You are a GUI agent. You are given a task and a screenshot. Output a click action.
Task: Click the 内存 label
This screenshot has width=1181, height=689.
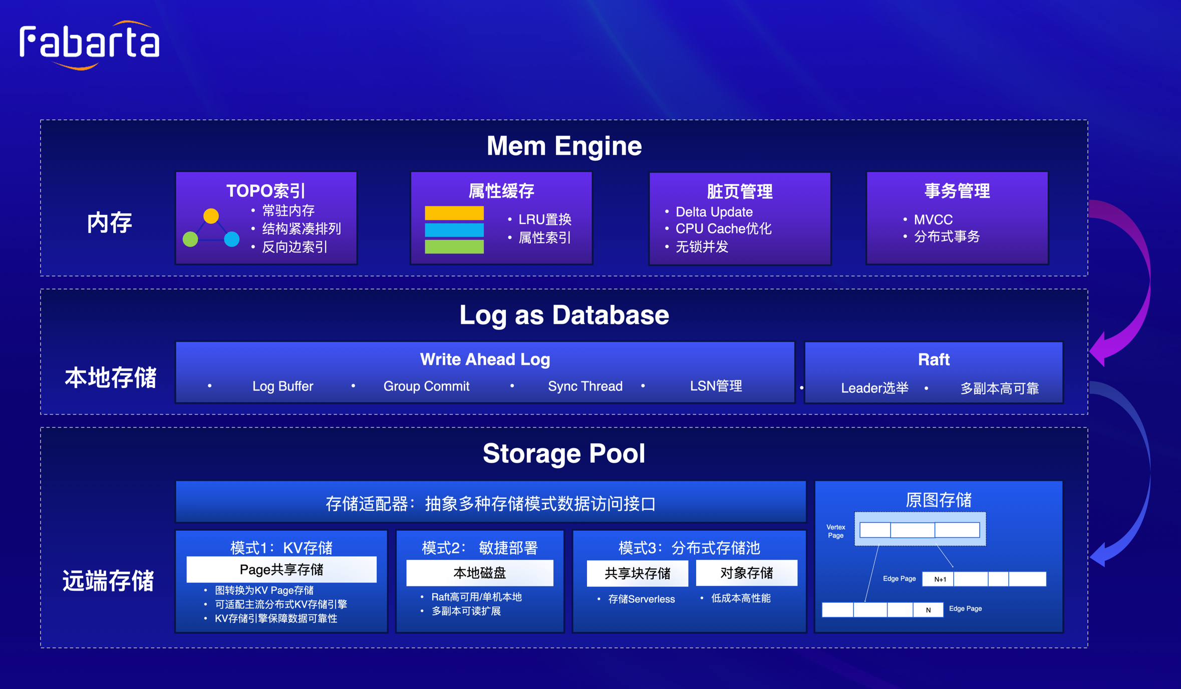(x=110, y=222)
